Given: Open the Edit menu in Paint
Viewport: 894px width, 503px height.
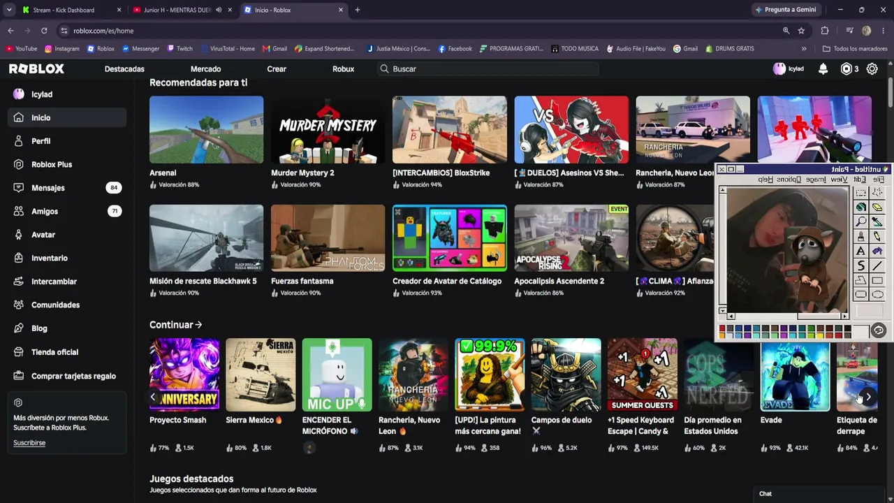Looking at the screenshot, I should pos(858,180).
